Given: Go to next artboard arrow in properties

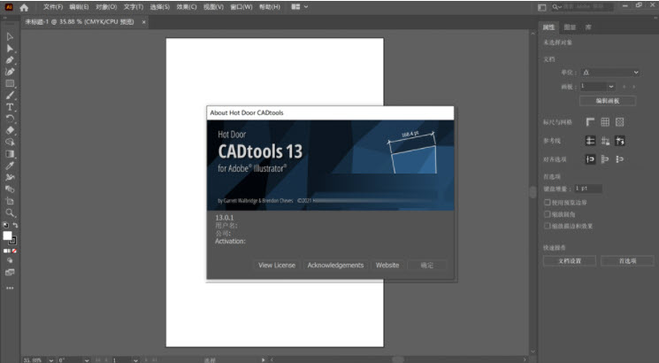Looking at the screenshot, I should (633, 87).
